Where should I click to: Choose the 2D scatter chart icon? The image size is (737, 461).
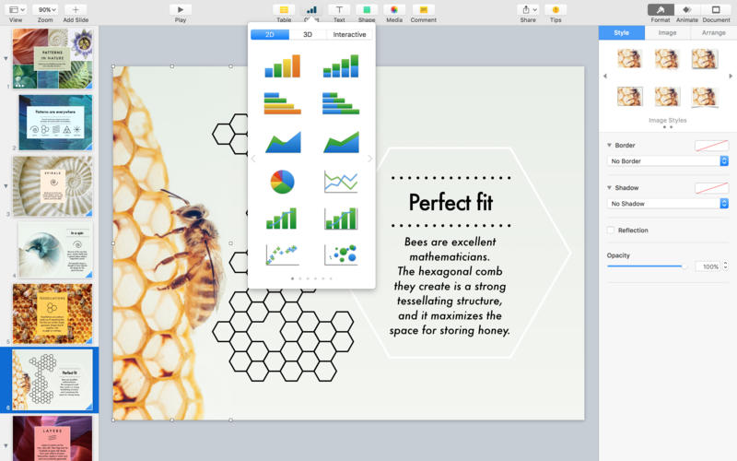(282, 254)
